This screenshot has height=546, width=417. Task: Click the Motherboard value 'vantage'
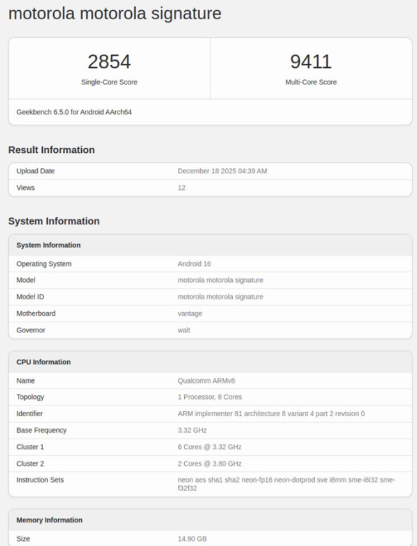point(190,313)
